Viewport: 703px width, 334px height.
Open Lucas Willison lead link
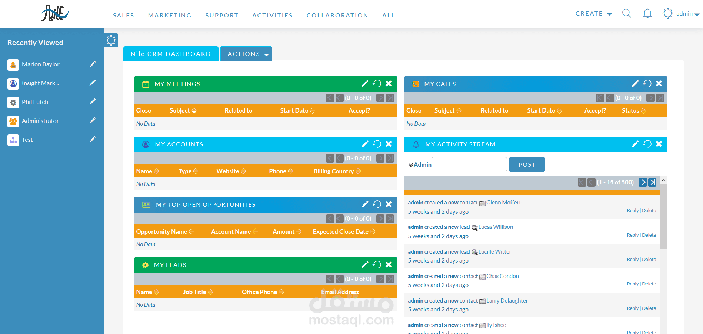coord(496,227)
